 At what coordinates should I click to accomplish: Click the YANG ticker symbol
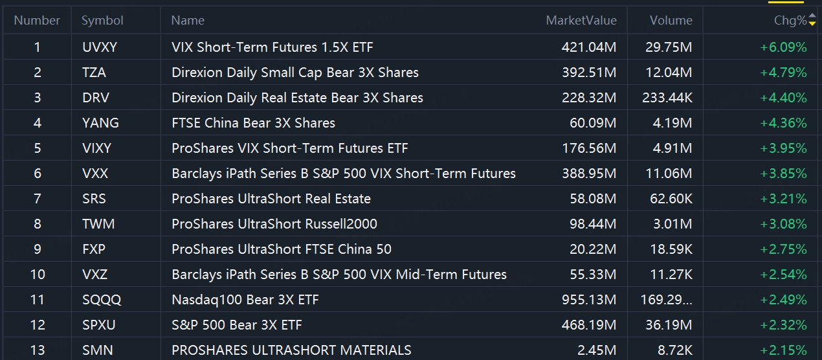(x=101, y=123)
